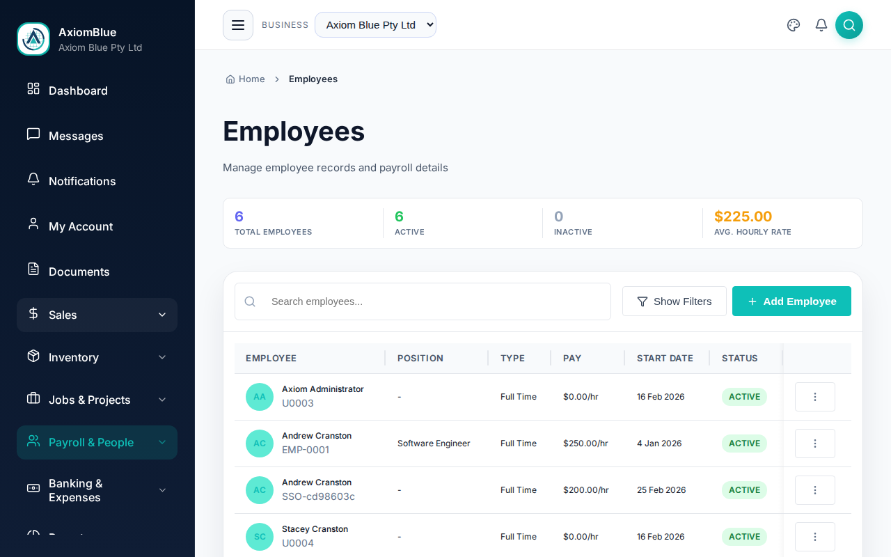
Task: Click the Active count stat
Action: coord(463,223)
